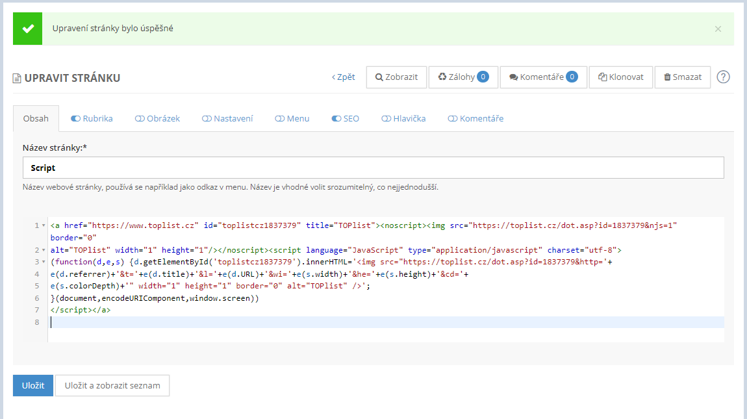The width and height of the screenshot is (747, 419).
Task: Open page preview with Zobrazit button
Action: click(396, 77)
